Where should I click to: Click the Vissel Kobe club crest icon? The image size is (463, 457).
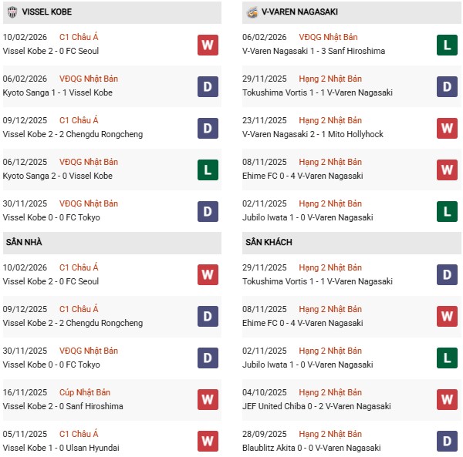pos(12,12)
